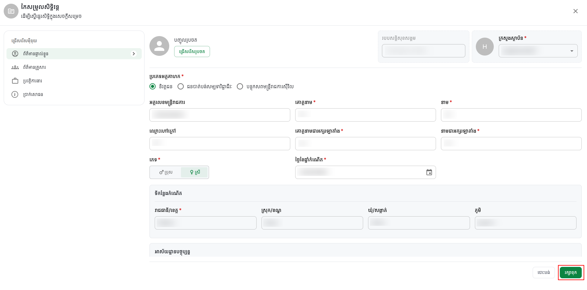
Task: Click the ជ្រើសរើសរូបថត button
Action: coord(192,52)
